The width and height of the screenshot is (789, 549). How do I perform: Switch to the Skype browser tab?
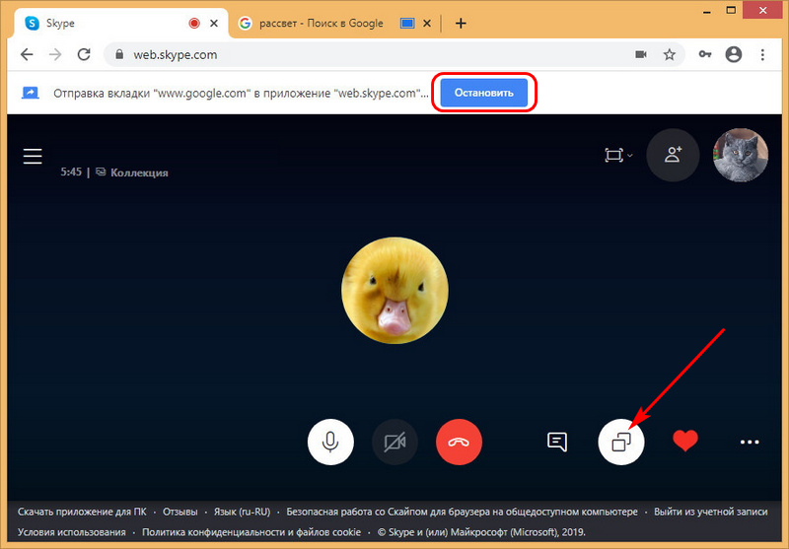tap(120, 23)
